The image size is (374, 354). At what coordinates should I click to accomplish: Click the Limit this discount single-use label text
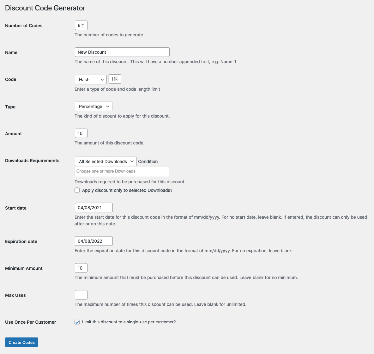(x=129, y=322)
